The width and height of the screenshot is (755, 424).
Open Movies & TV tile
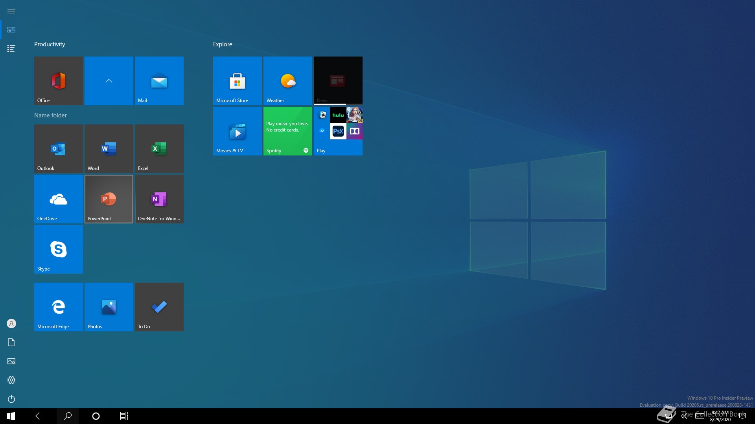237,131
